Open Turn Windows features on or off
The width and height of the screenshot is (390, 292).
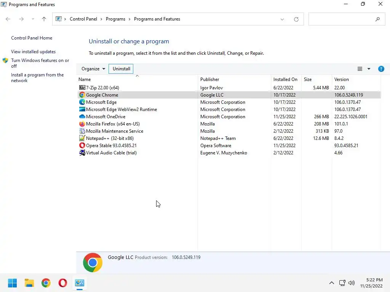tap(40, 63)
